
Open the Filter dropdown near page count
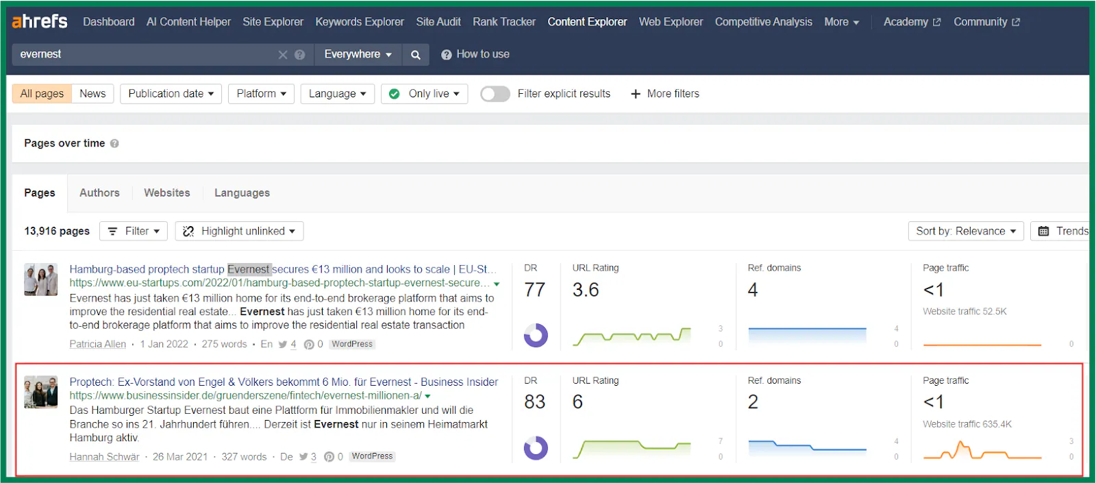(134, 232)
